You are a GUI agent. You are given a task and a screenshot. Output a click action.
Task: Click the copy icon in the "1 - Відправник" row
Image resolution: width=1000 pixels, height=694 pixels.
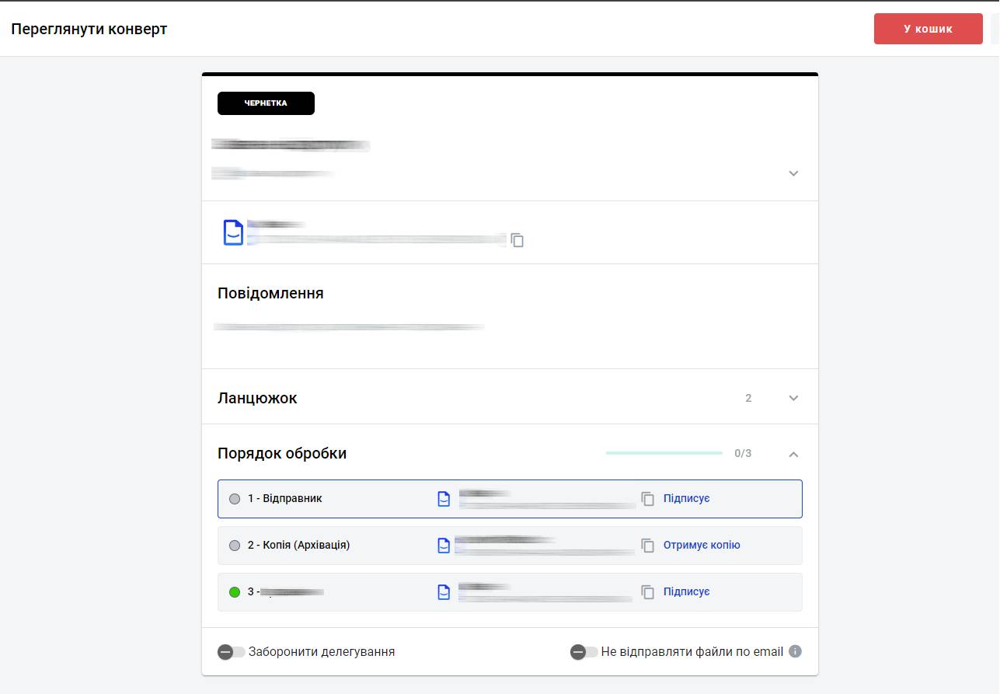coord(648,499)
